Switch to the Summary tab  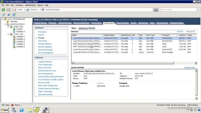point(52,23)
